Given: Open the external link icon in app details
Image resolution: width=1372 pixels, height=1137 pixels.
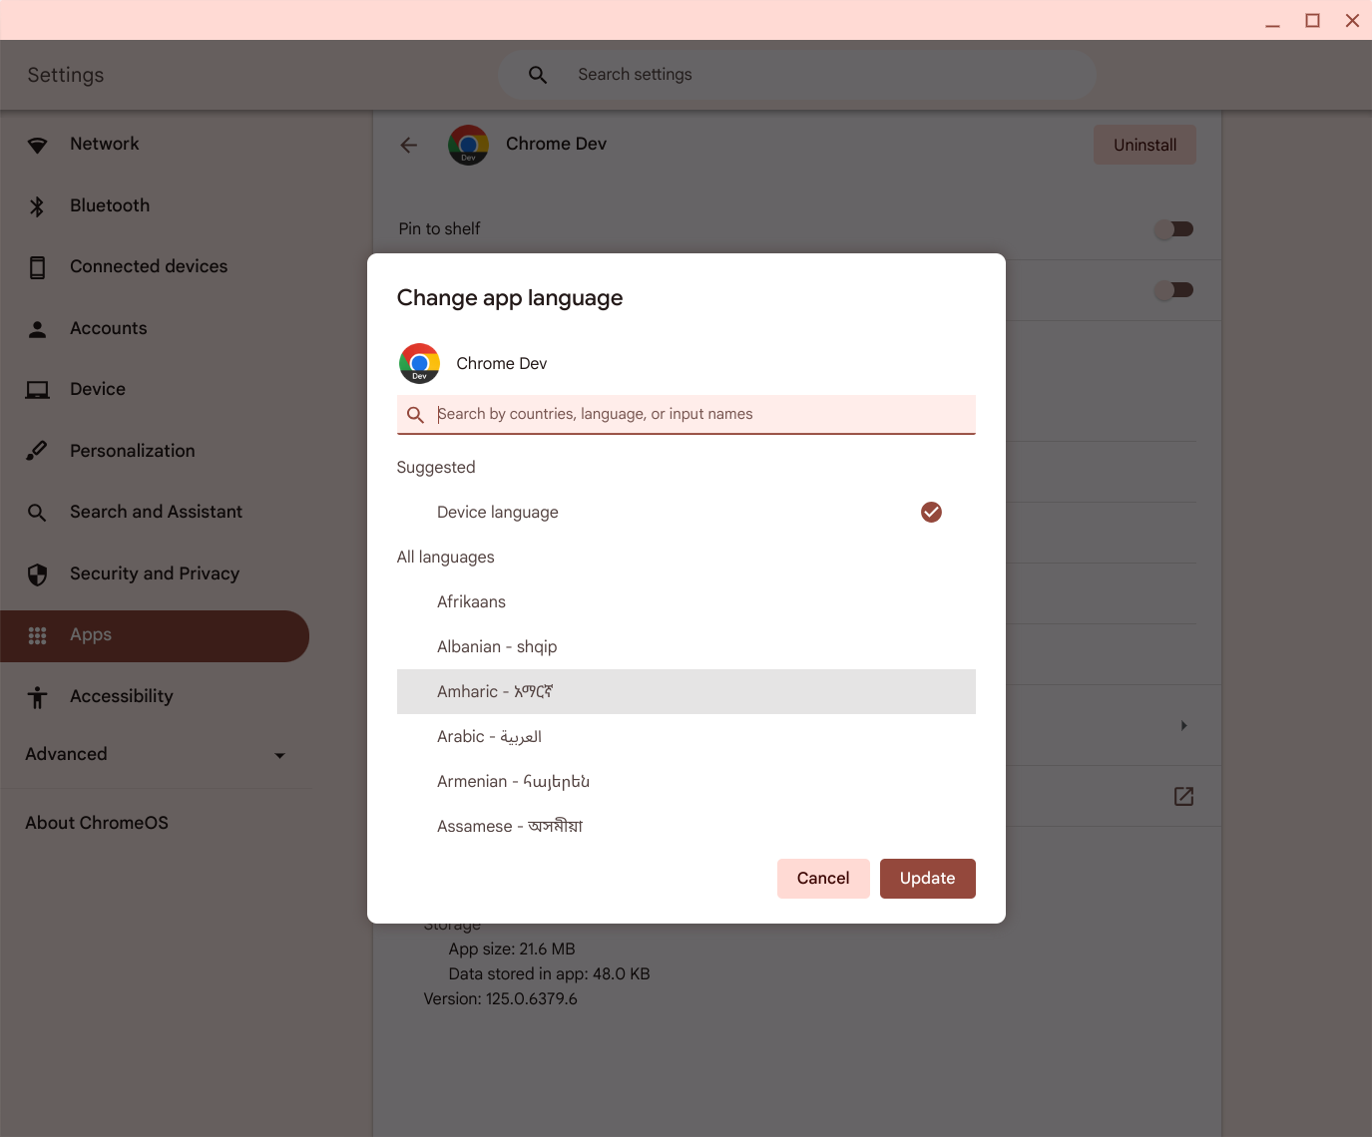Looking at the screenshot, I should click(x=1183, y=796).
